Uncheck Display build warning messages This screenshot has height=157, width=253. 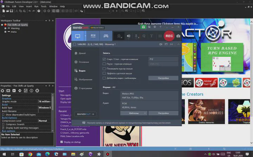[x=3, y=128]
